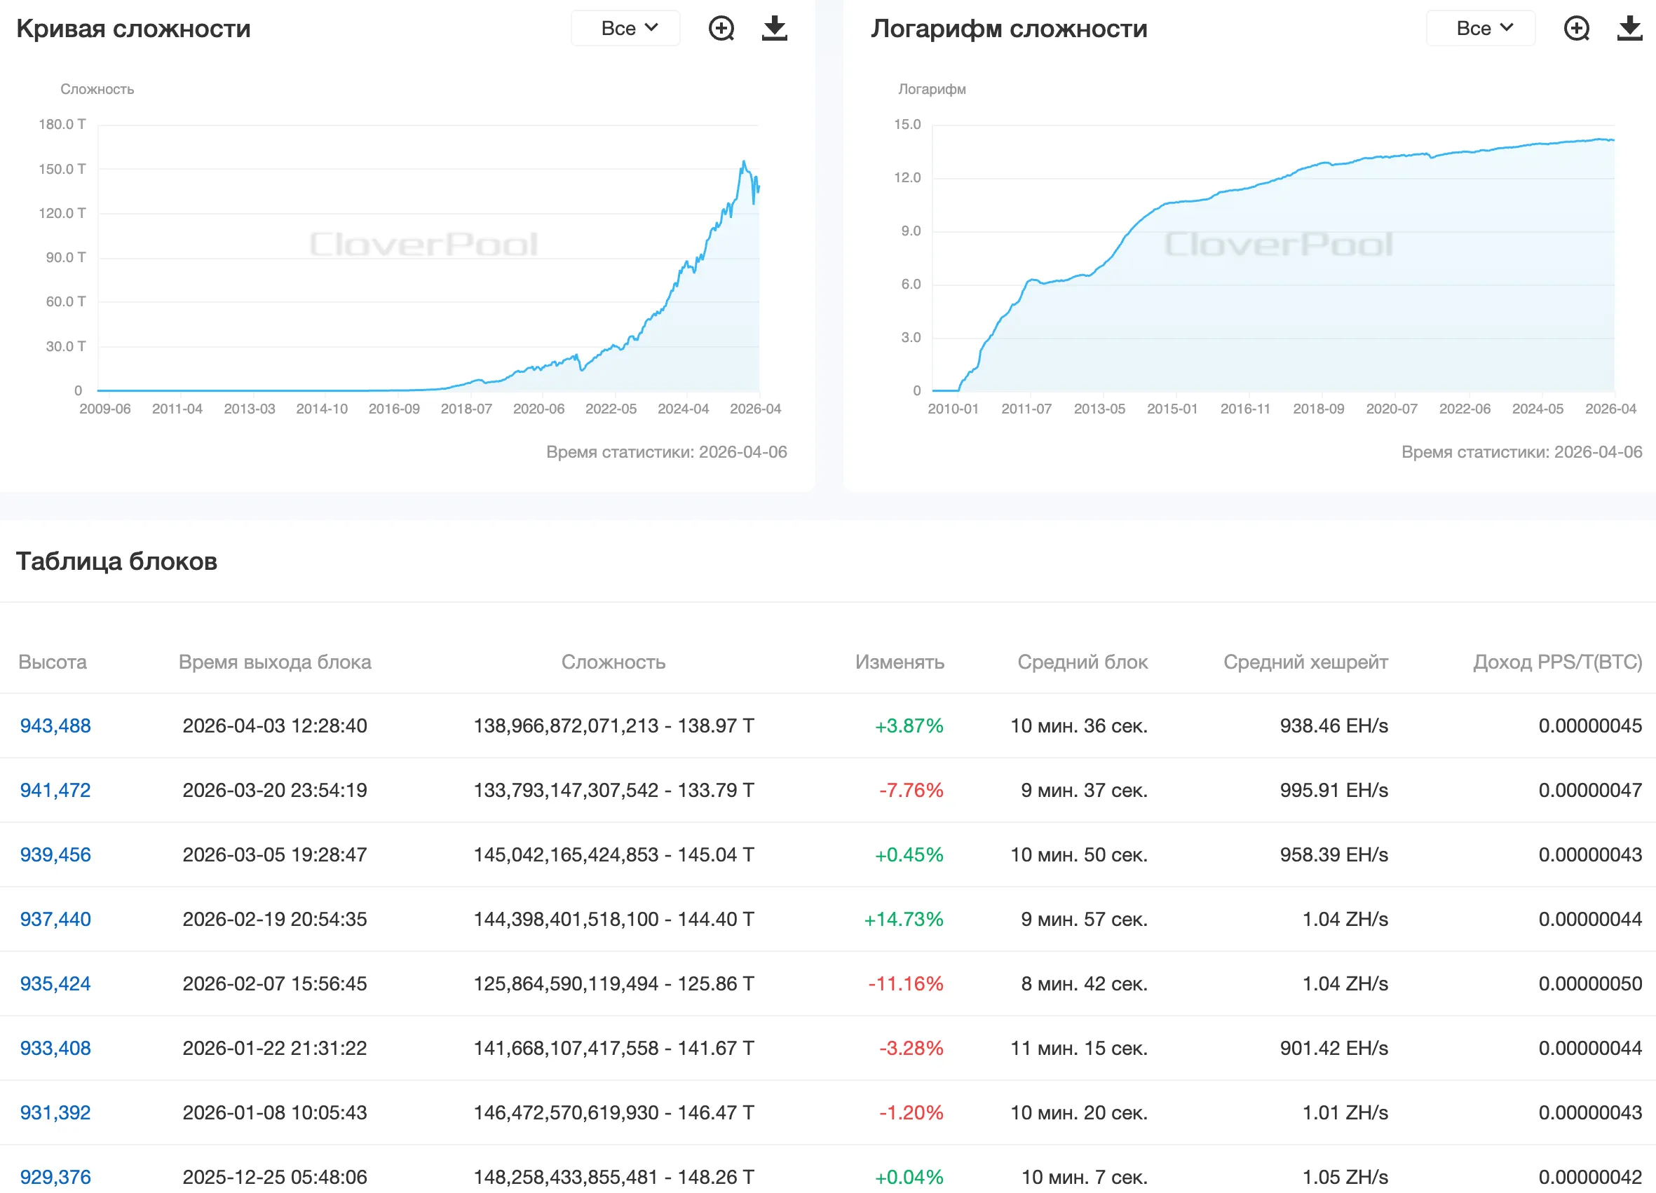
Task: Click the Средний хешрейт column header
Action: pos(1305,662)
